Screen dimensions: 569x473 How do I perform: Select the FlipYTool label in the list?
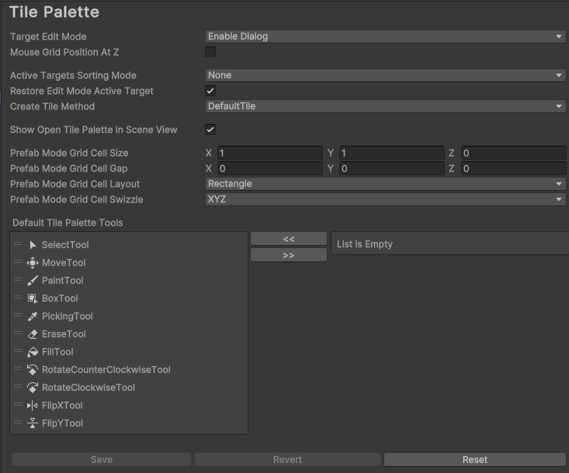(62, 423)
